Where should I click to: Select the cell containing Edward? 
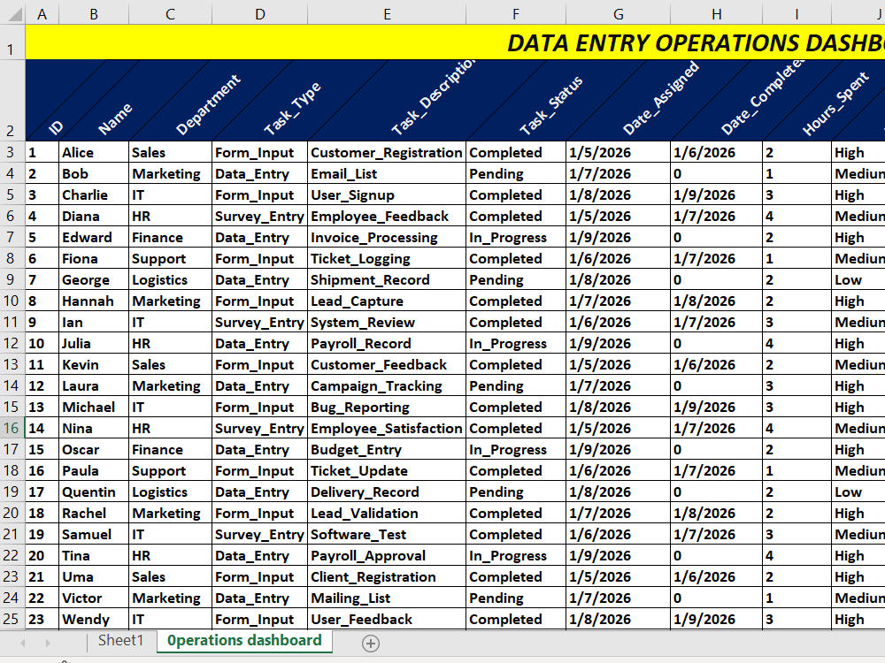pos(94,237)
